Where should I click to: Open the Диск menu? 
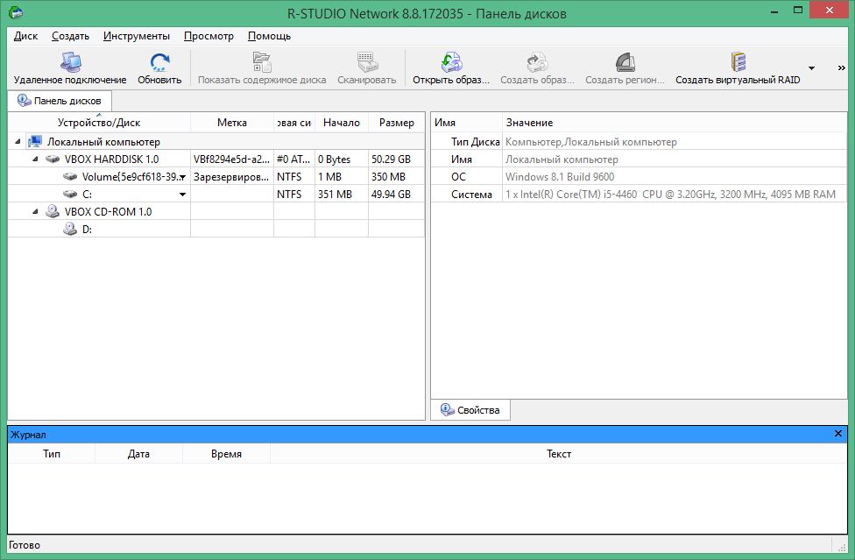25,36
